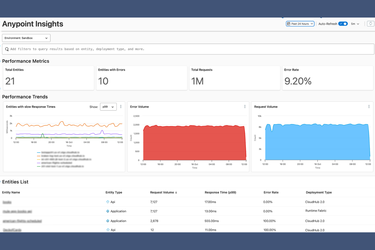Open the american-flights-scheduled entity link
The image size is (375, 250).
click(x=22, y=221)
